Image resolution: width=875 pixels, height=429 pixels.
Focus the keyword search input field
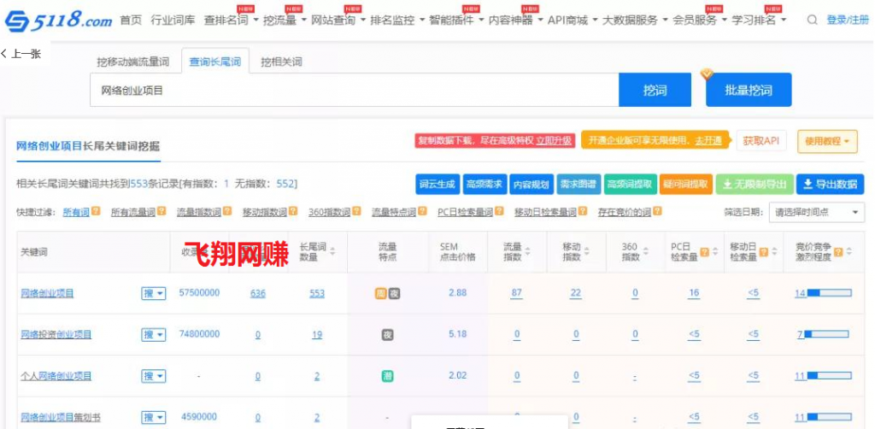355,90
